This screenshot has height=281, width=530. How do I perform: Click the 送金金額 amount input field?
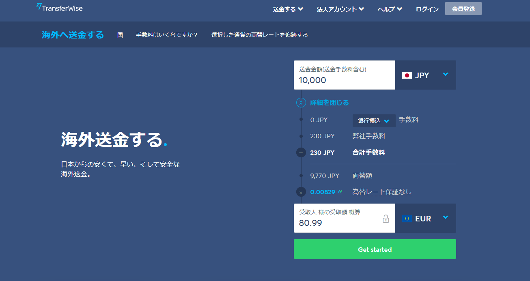point(344,80)
